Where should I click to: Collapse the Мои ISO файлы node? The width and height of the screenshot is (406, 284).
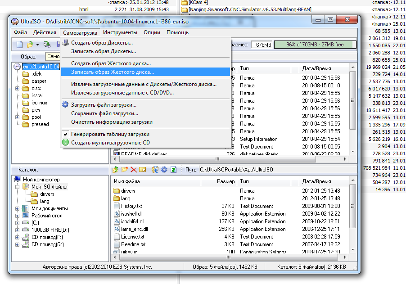click(17, 187)
